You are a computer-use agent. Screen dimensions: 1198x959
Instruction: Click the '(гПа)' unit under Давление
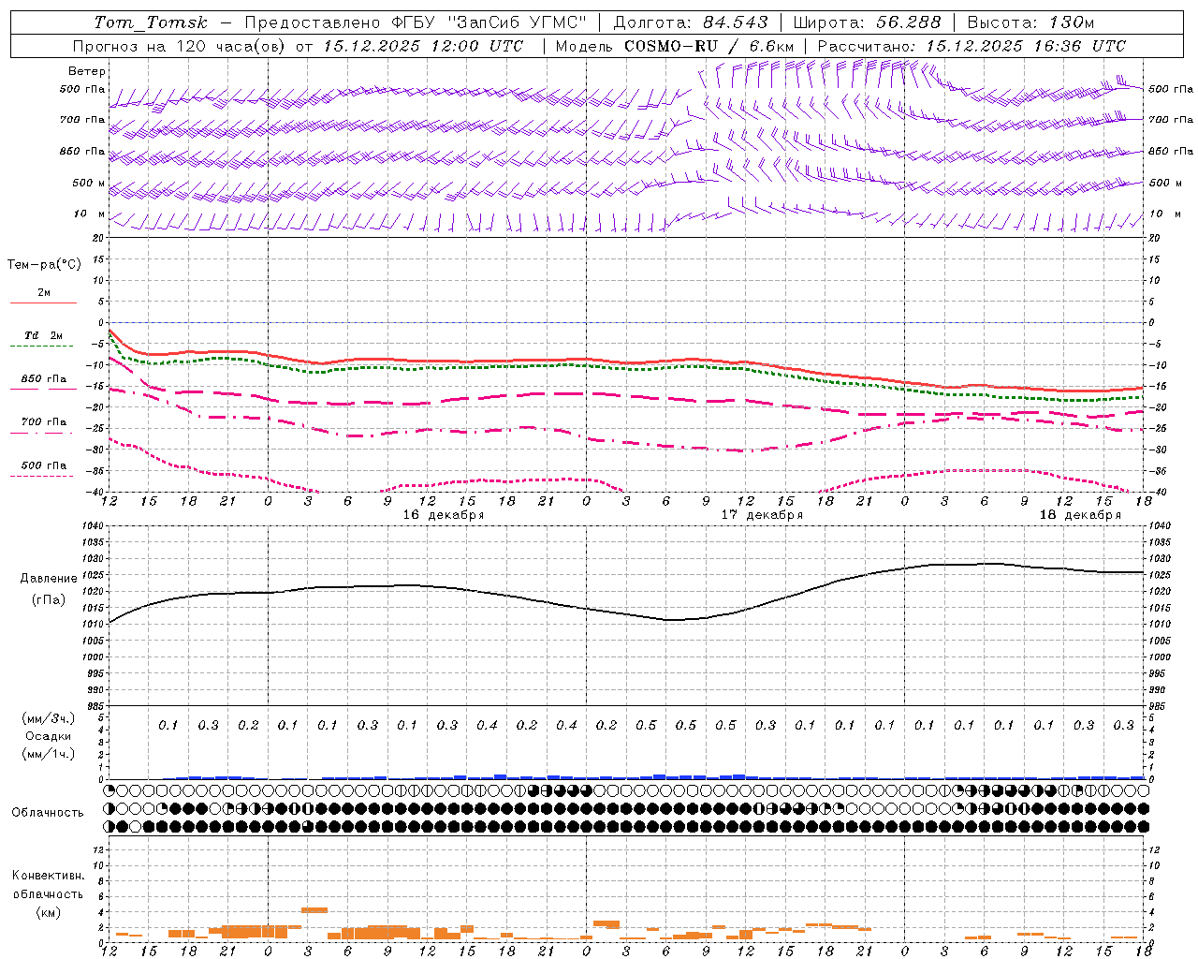[49, 599]
